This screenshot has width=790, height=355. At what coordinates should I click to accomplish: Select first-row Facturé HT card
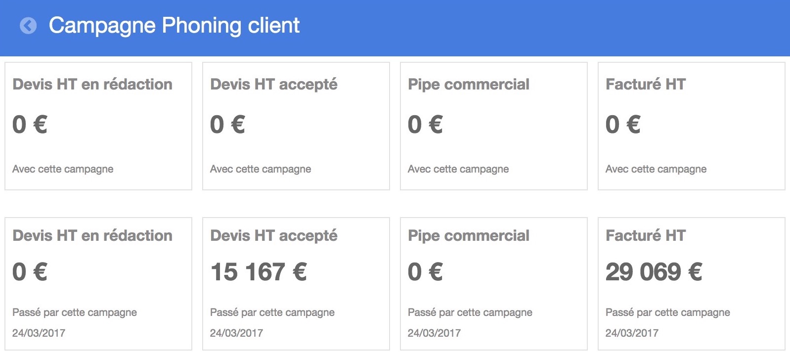pos(692,126)
